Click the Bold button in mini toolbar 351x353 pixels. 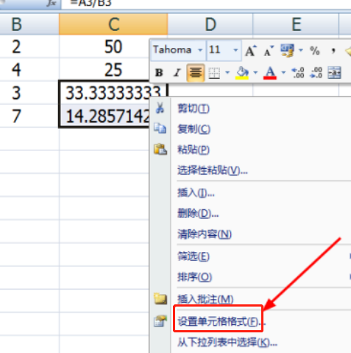(x=159, y=73)
